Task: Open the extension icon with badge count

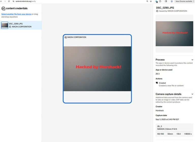Action: point(157,1)
